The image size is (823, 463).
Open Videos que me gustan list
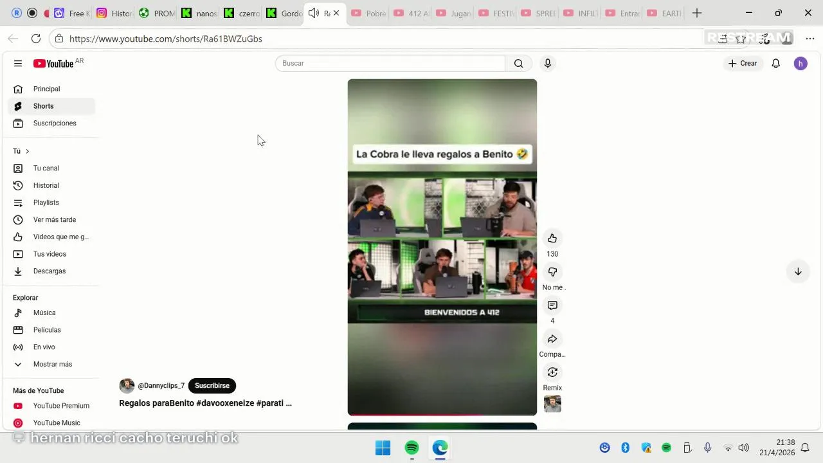51,237
